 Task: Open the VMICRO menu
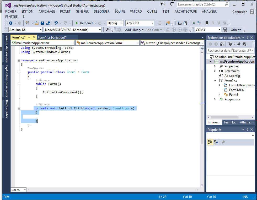click(136, 12)
